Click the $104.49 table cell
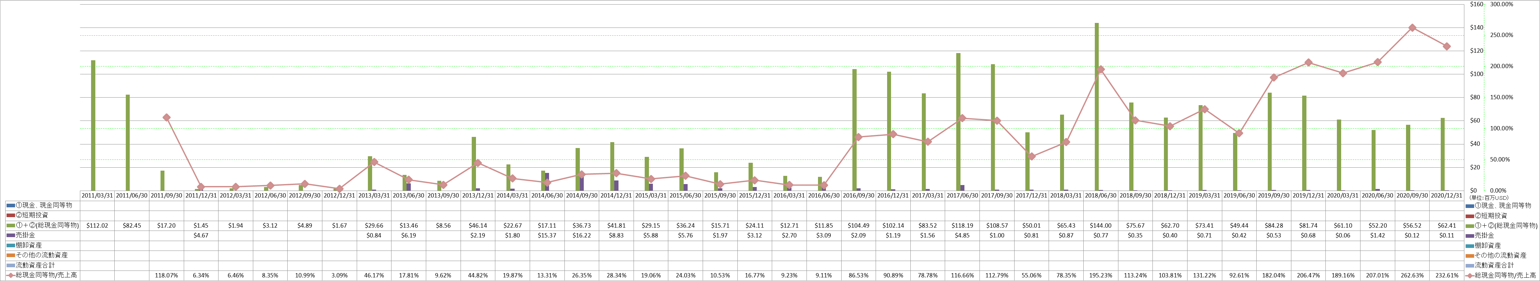 pyautogui.click(x=859, y=225)
